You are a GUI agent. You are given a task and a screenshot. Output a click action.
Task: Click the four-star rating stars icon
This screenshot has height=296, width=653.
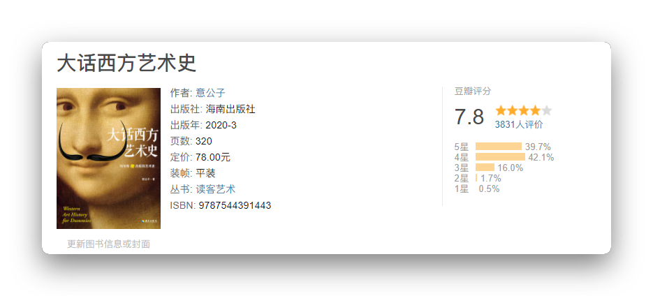click(524, 110)
